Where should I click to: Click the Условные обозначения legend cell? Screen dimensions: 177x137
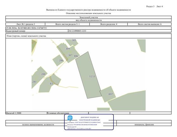[x=68, y=113]
